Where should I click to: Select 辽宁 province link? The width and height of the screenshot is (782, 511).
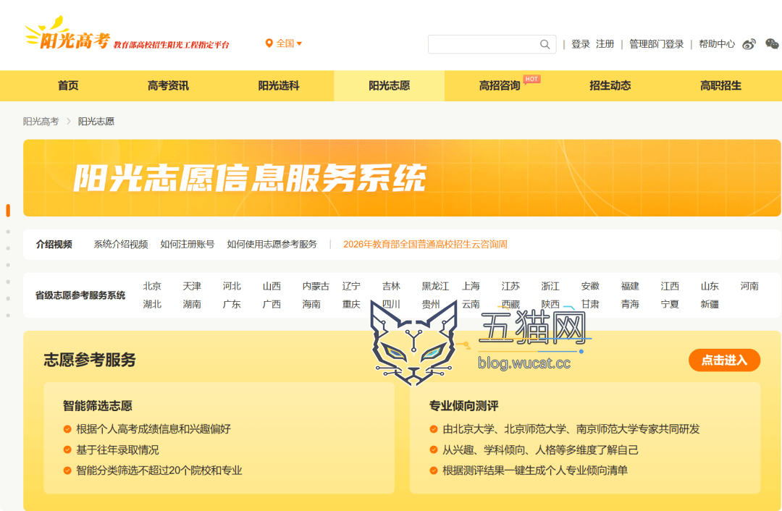[x=351, y=286]
